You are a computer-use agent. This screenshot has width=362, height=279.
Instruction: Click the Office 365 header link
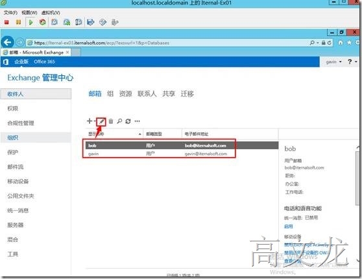point(44,62)
